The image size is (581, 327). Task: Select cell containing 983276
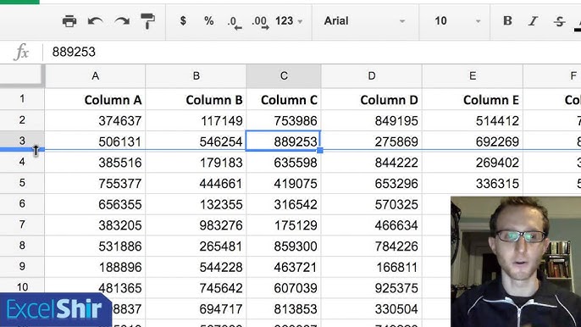pos(196,225)
